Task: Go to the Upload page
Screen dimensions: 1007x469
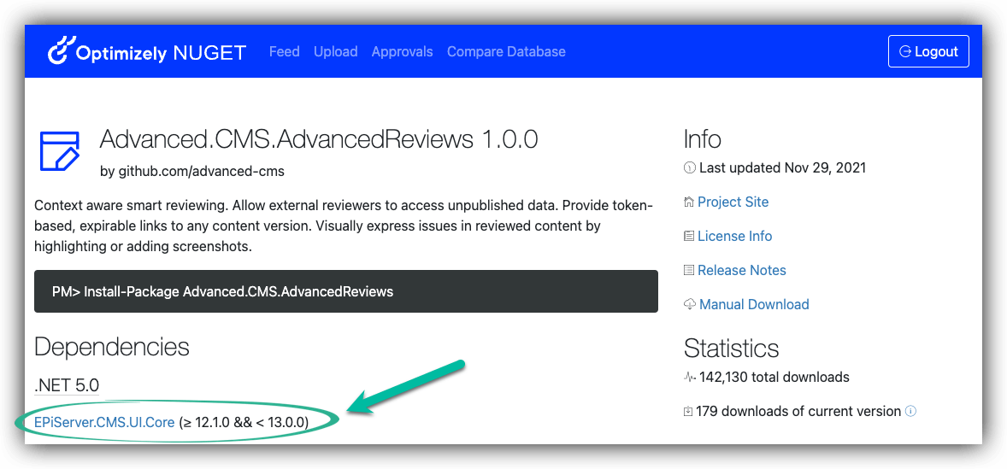Action: point(335,52)
